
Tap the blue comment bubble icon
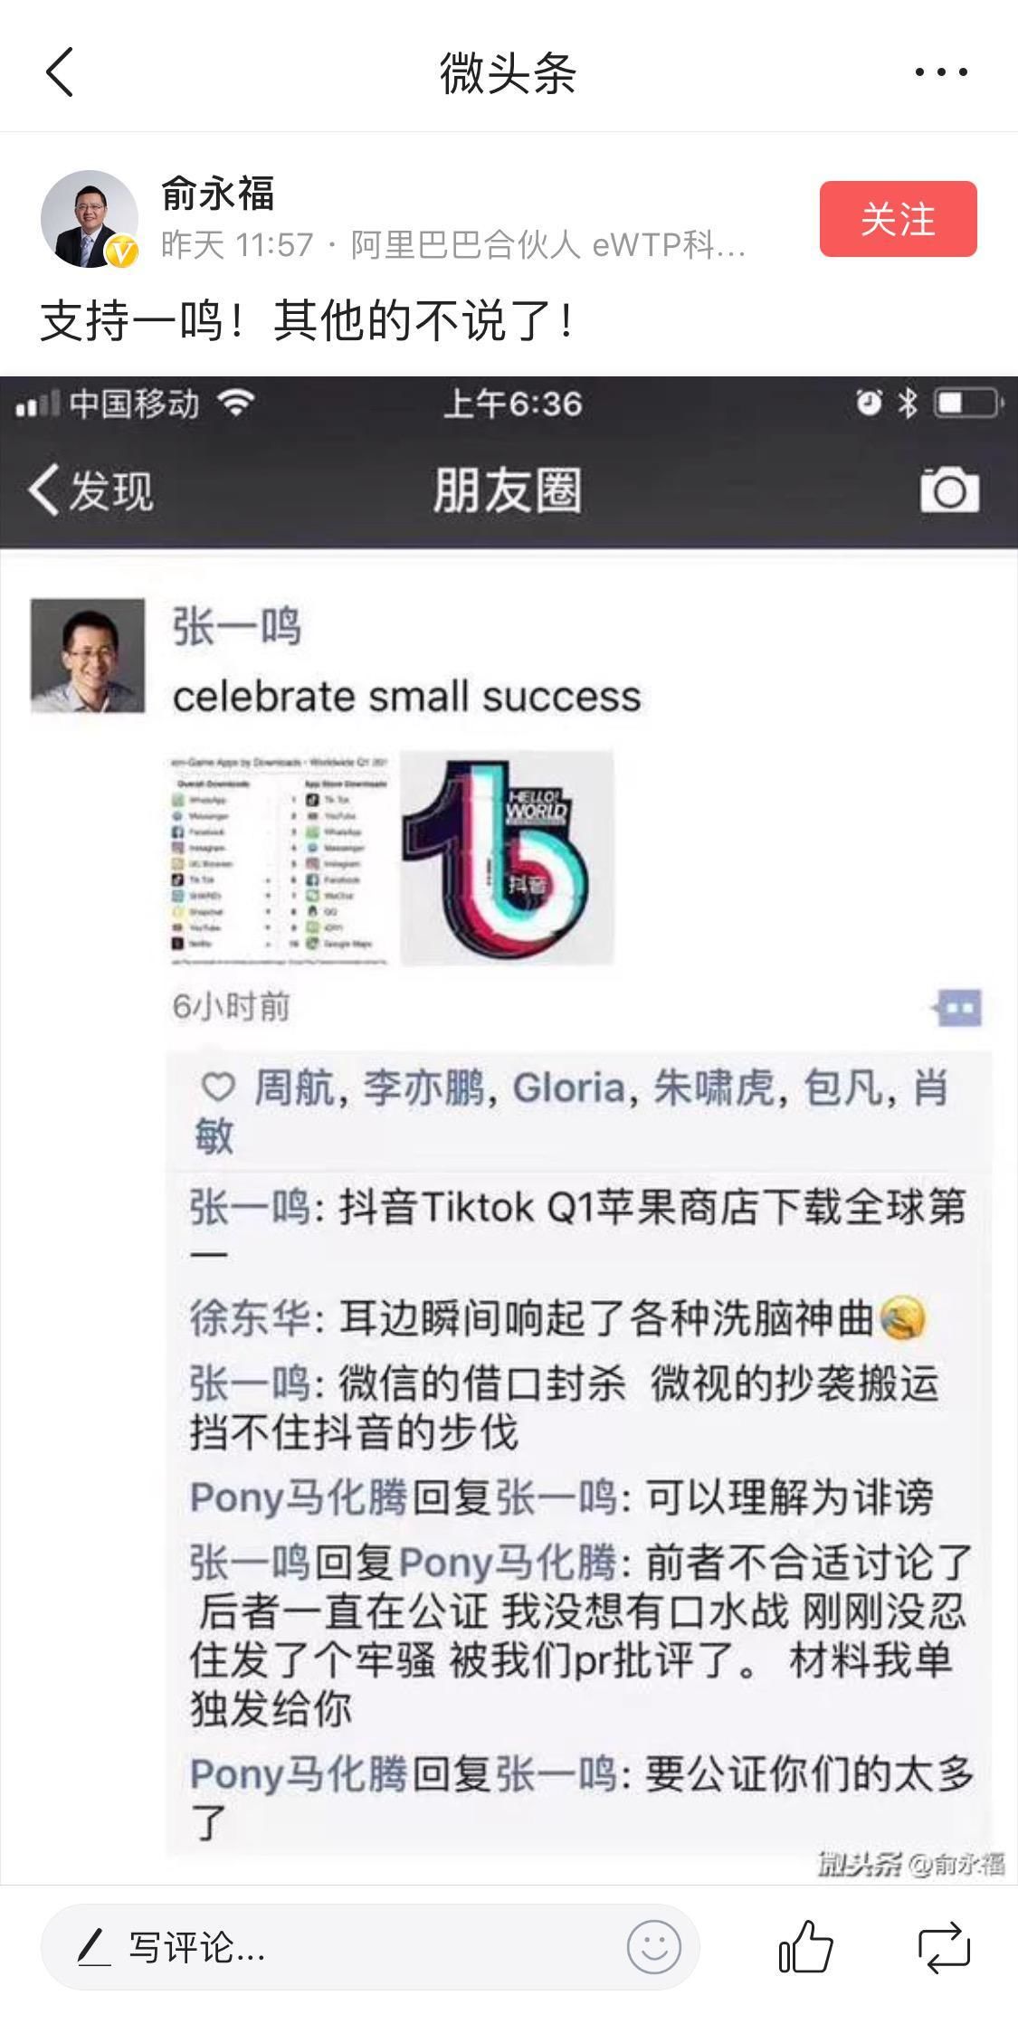coord(959,1007)
